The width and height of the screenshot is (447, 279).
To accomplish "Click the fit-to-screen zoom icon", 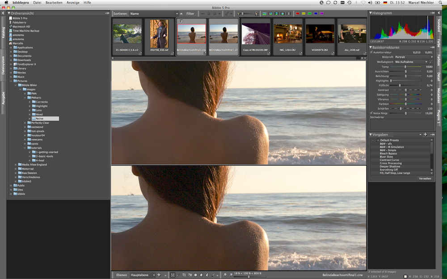I will click(173, 275).
